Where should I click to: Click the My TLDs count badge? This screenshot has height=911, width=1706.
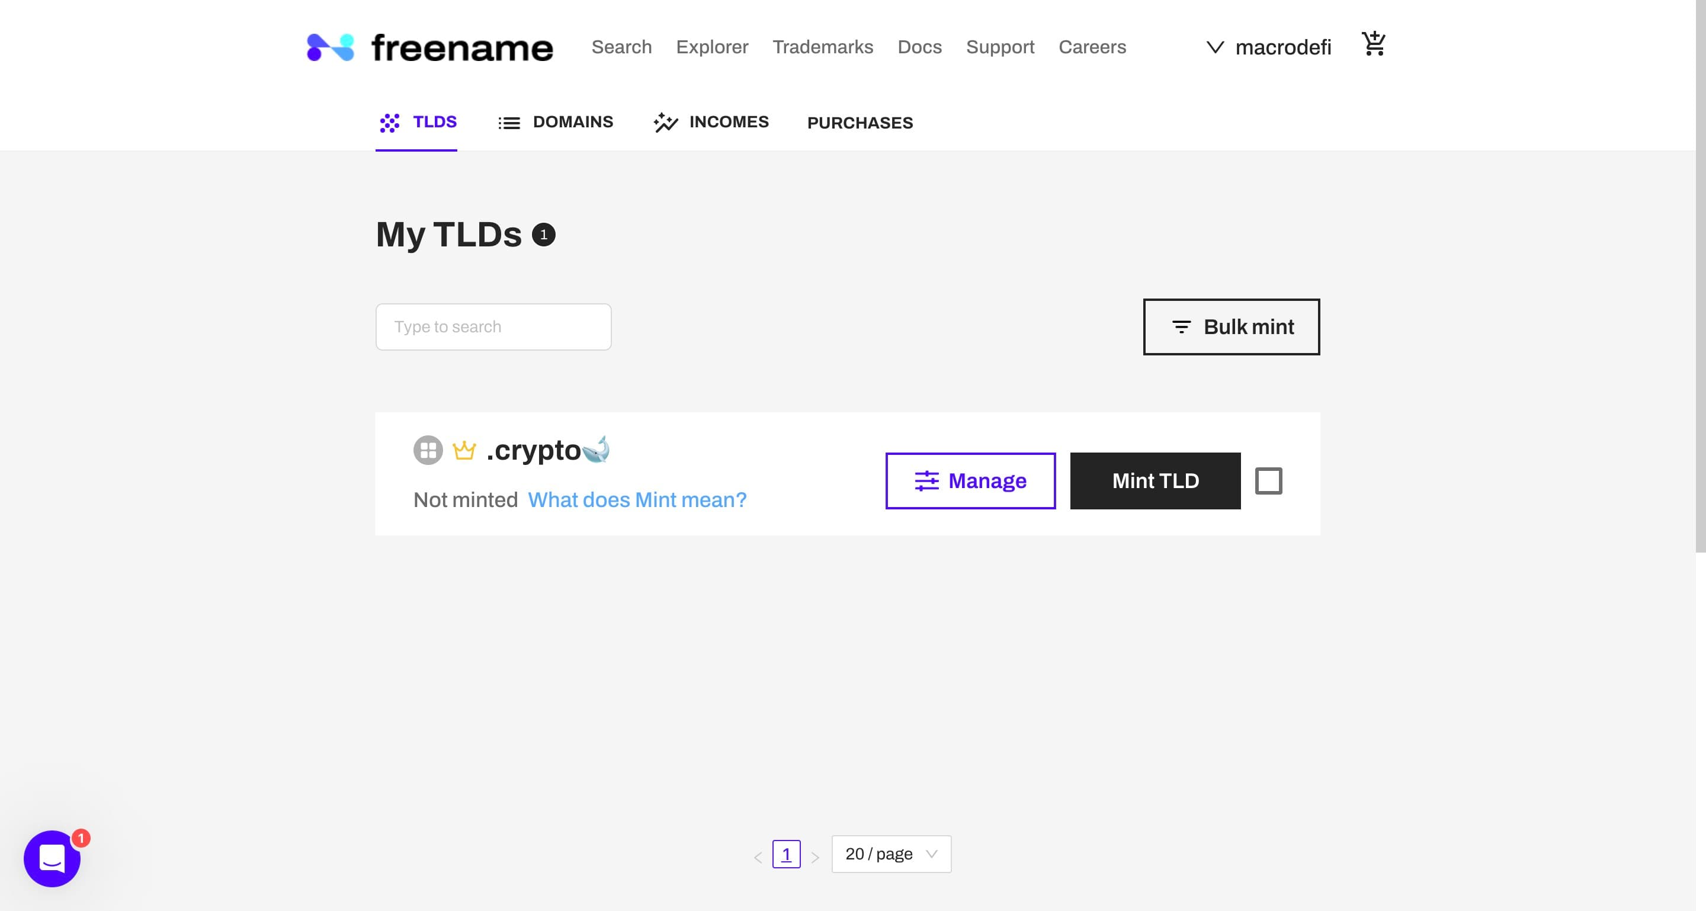coord(543,235)
